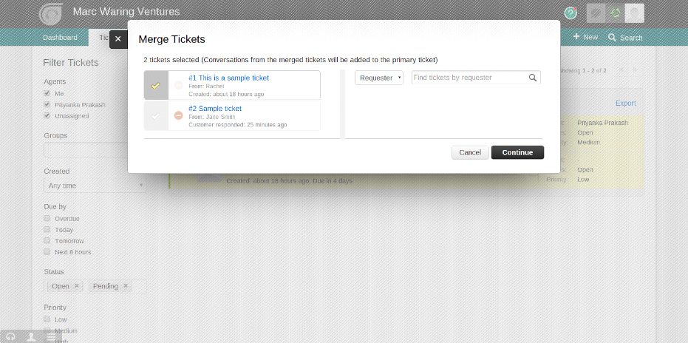Remove ticket #2 using the orange minus icon

click(178, 115)
